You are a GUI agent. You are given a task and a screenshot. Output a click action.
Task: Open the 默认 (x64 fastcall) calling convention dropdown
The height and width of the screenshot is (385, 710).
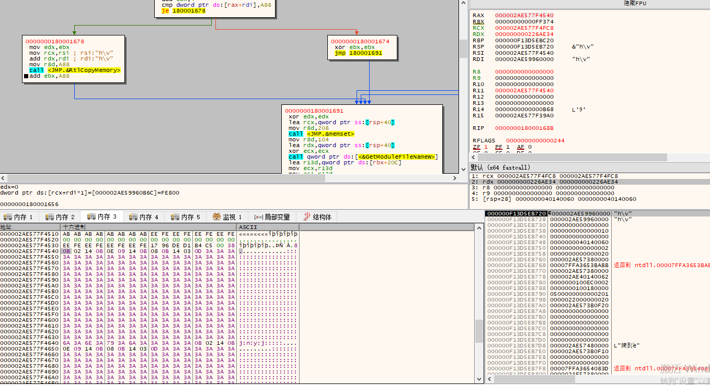589,167
